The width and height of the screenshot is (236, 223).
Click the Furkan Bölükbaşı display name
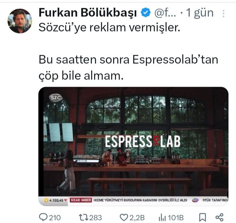(88, 13)
